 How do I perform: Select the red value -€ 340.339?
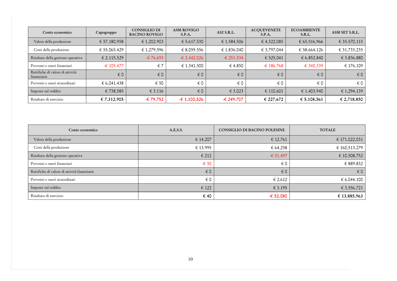[313, 66]
